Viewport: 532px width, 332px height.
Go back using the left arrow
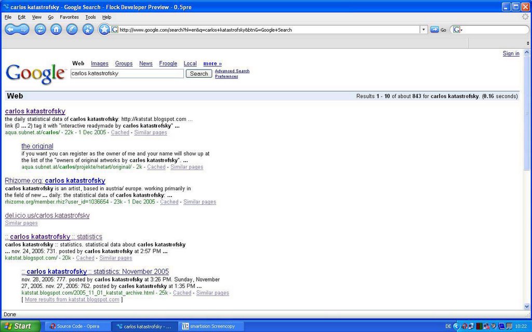tap(10, 30)
